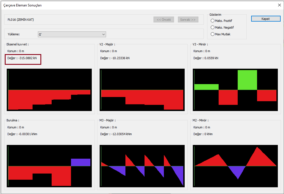This screenshot has width=284, height=194.
Task: Click the large green bar in V3 diagram
Action: (x=247, y=80)
